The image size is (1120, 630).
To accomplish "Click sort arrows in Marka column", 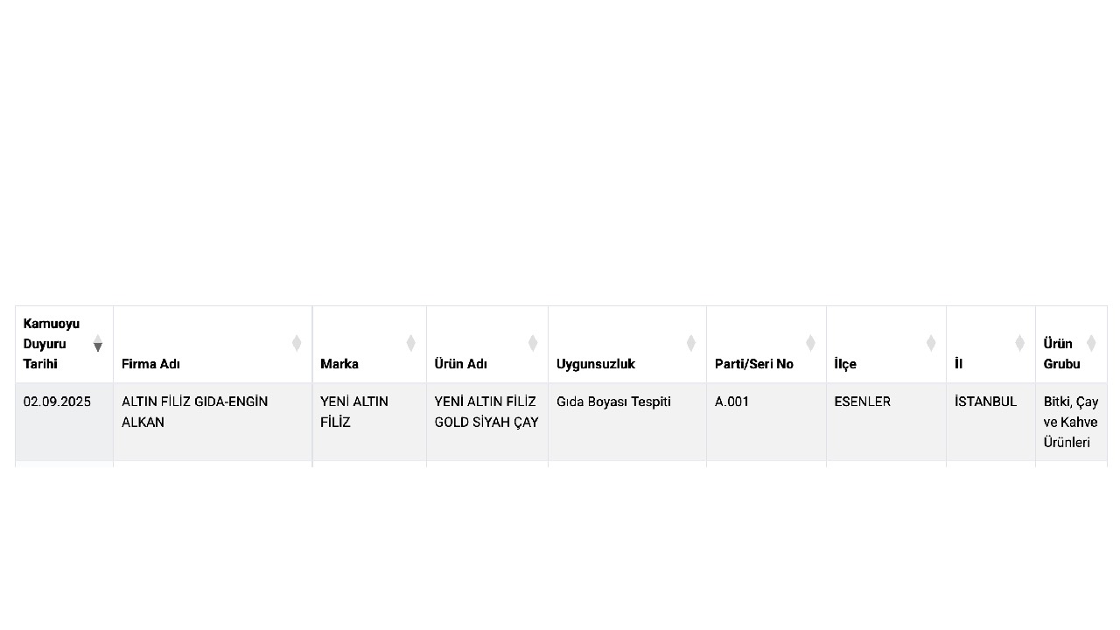I will coord(410,343).
